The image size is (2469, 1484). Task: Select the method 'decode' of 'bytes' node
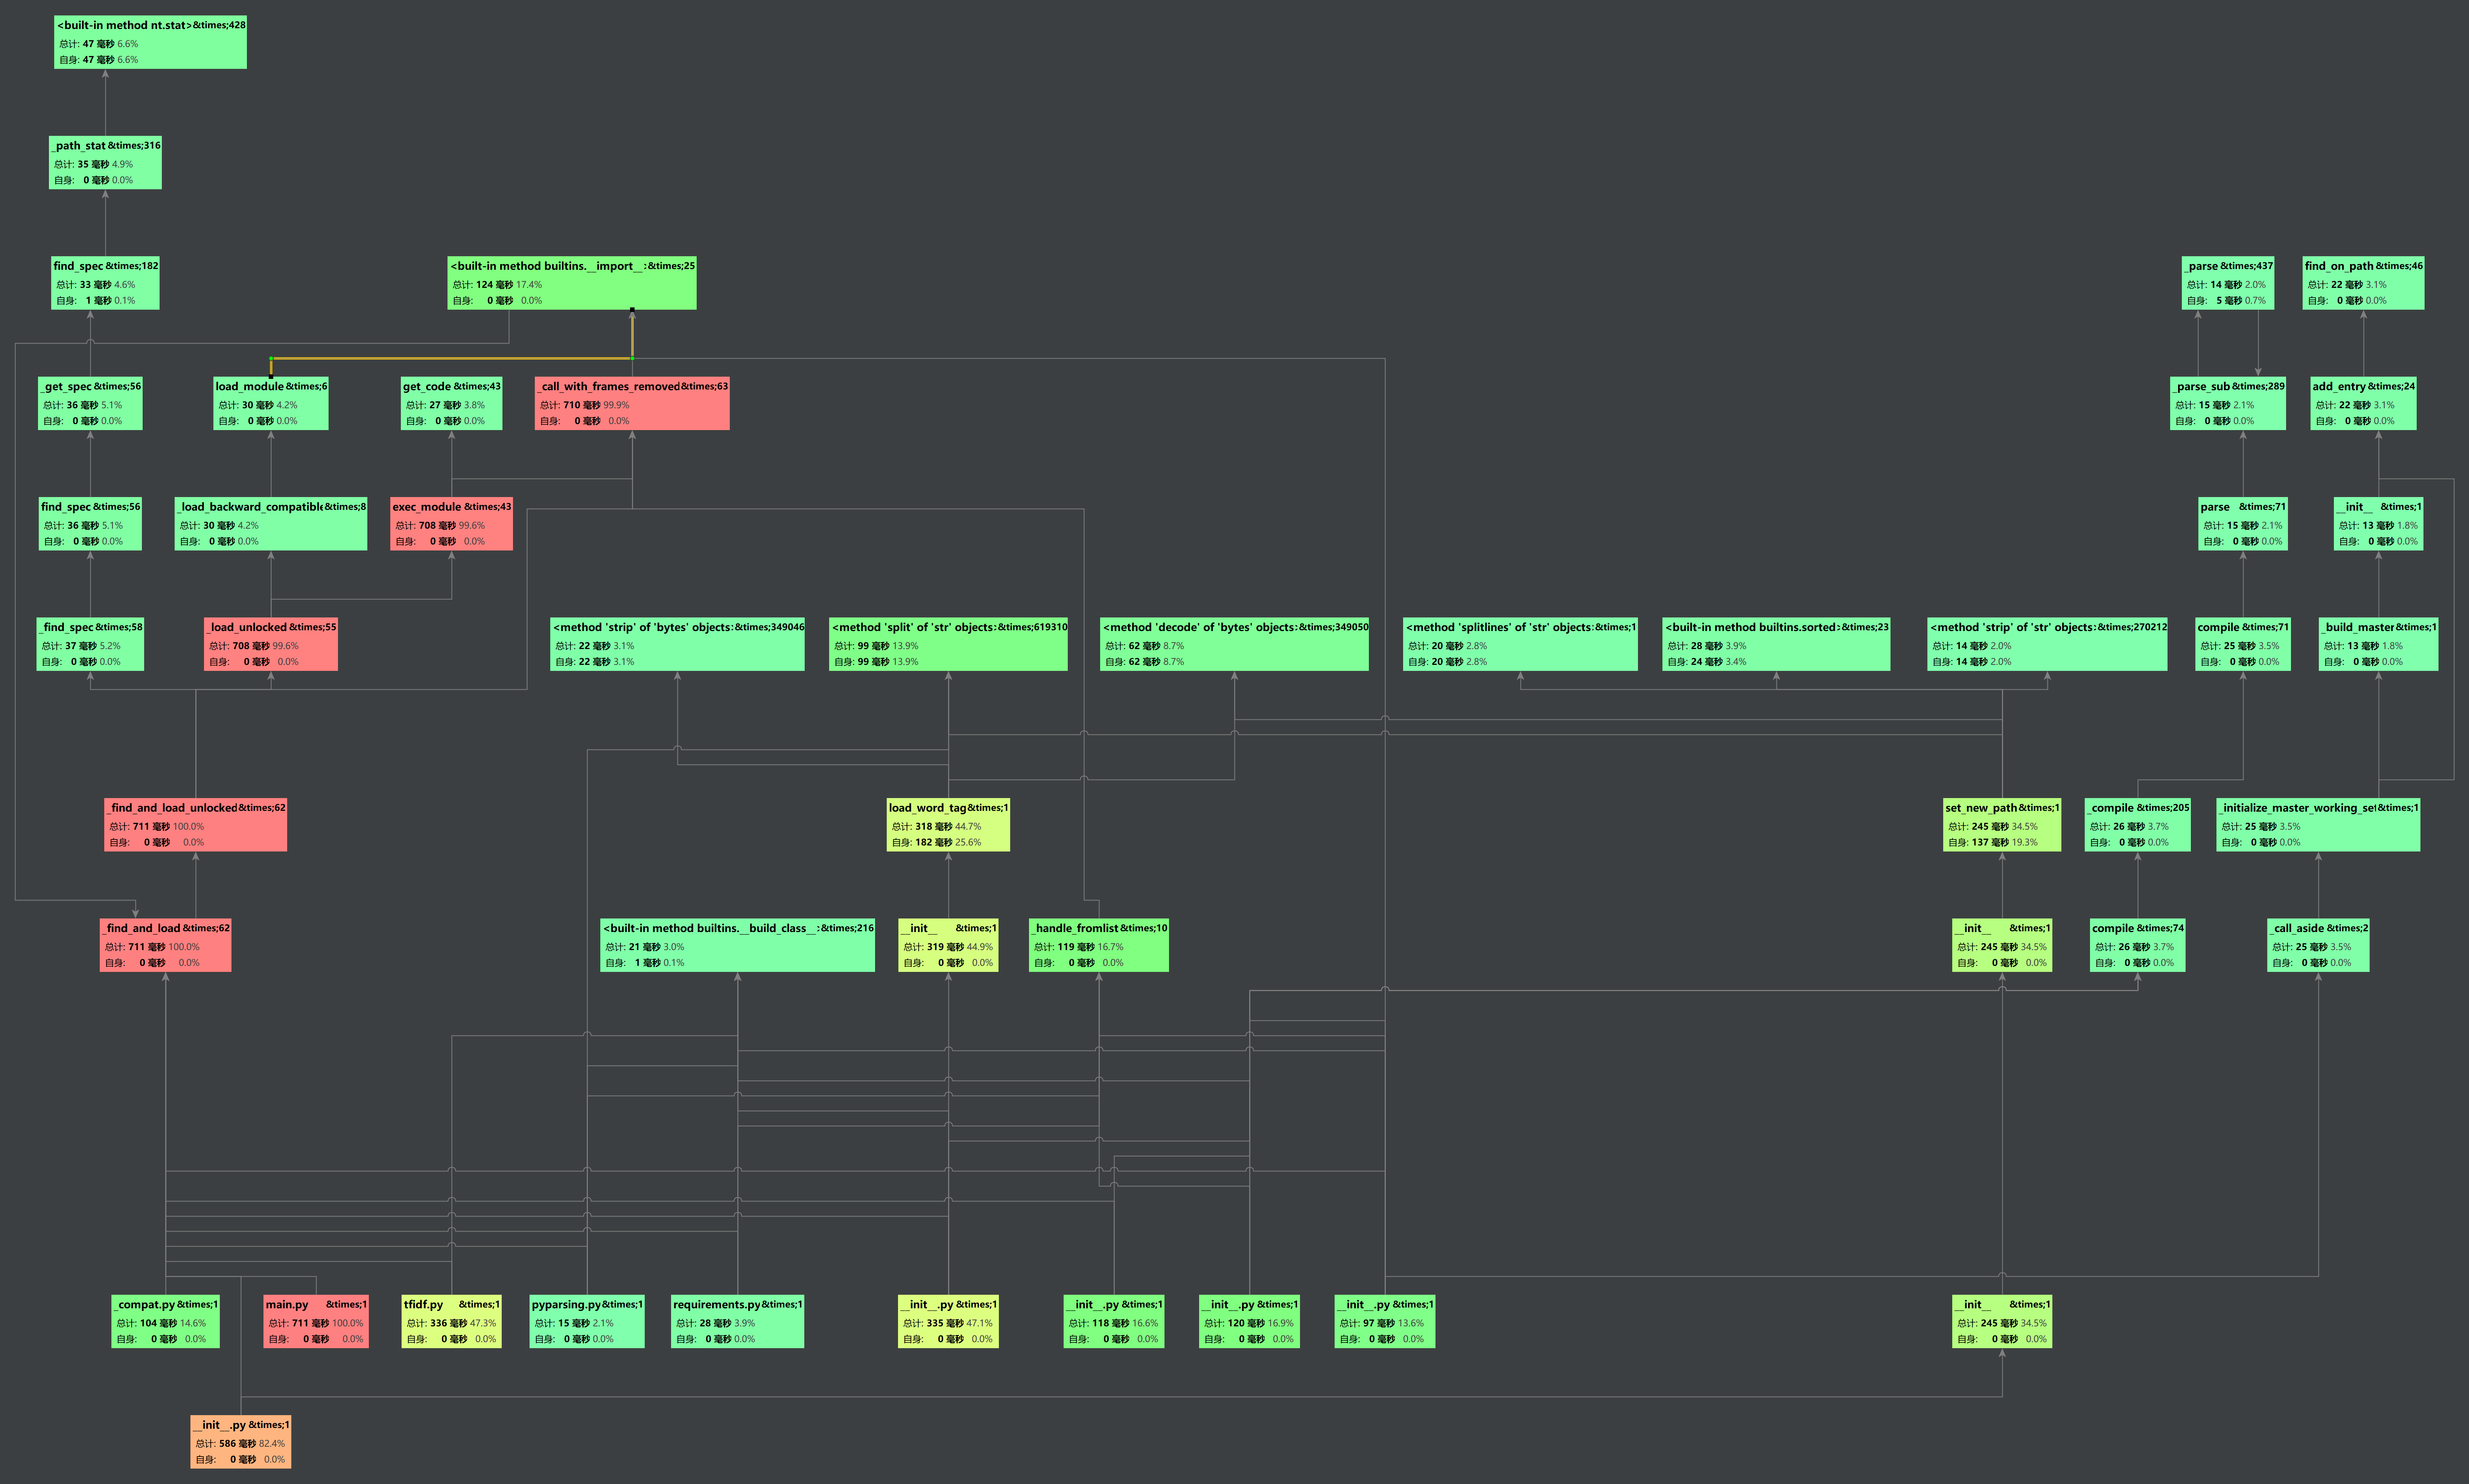1234,644
